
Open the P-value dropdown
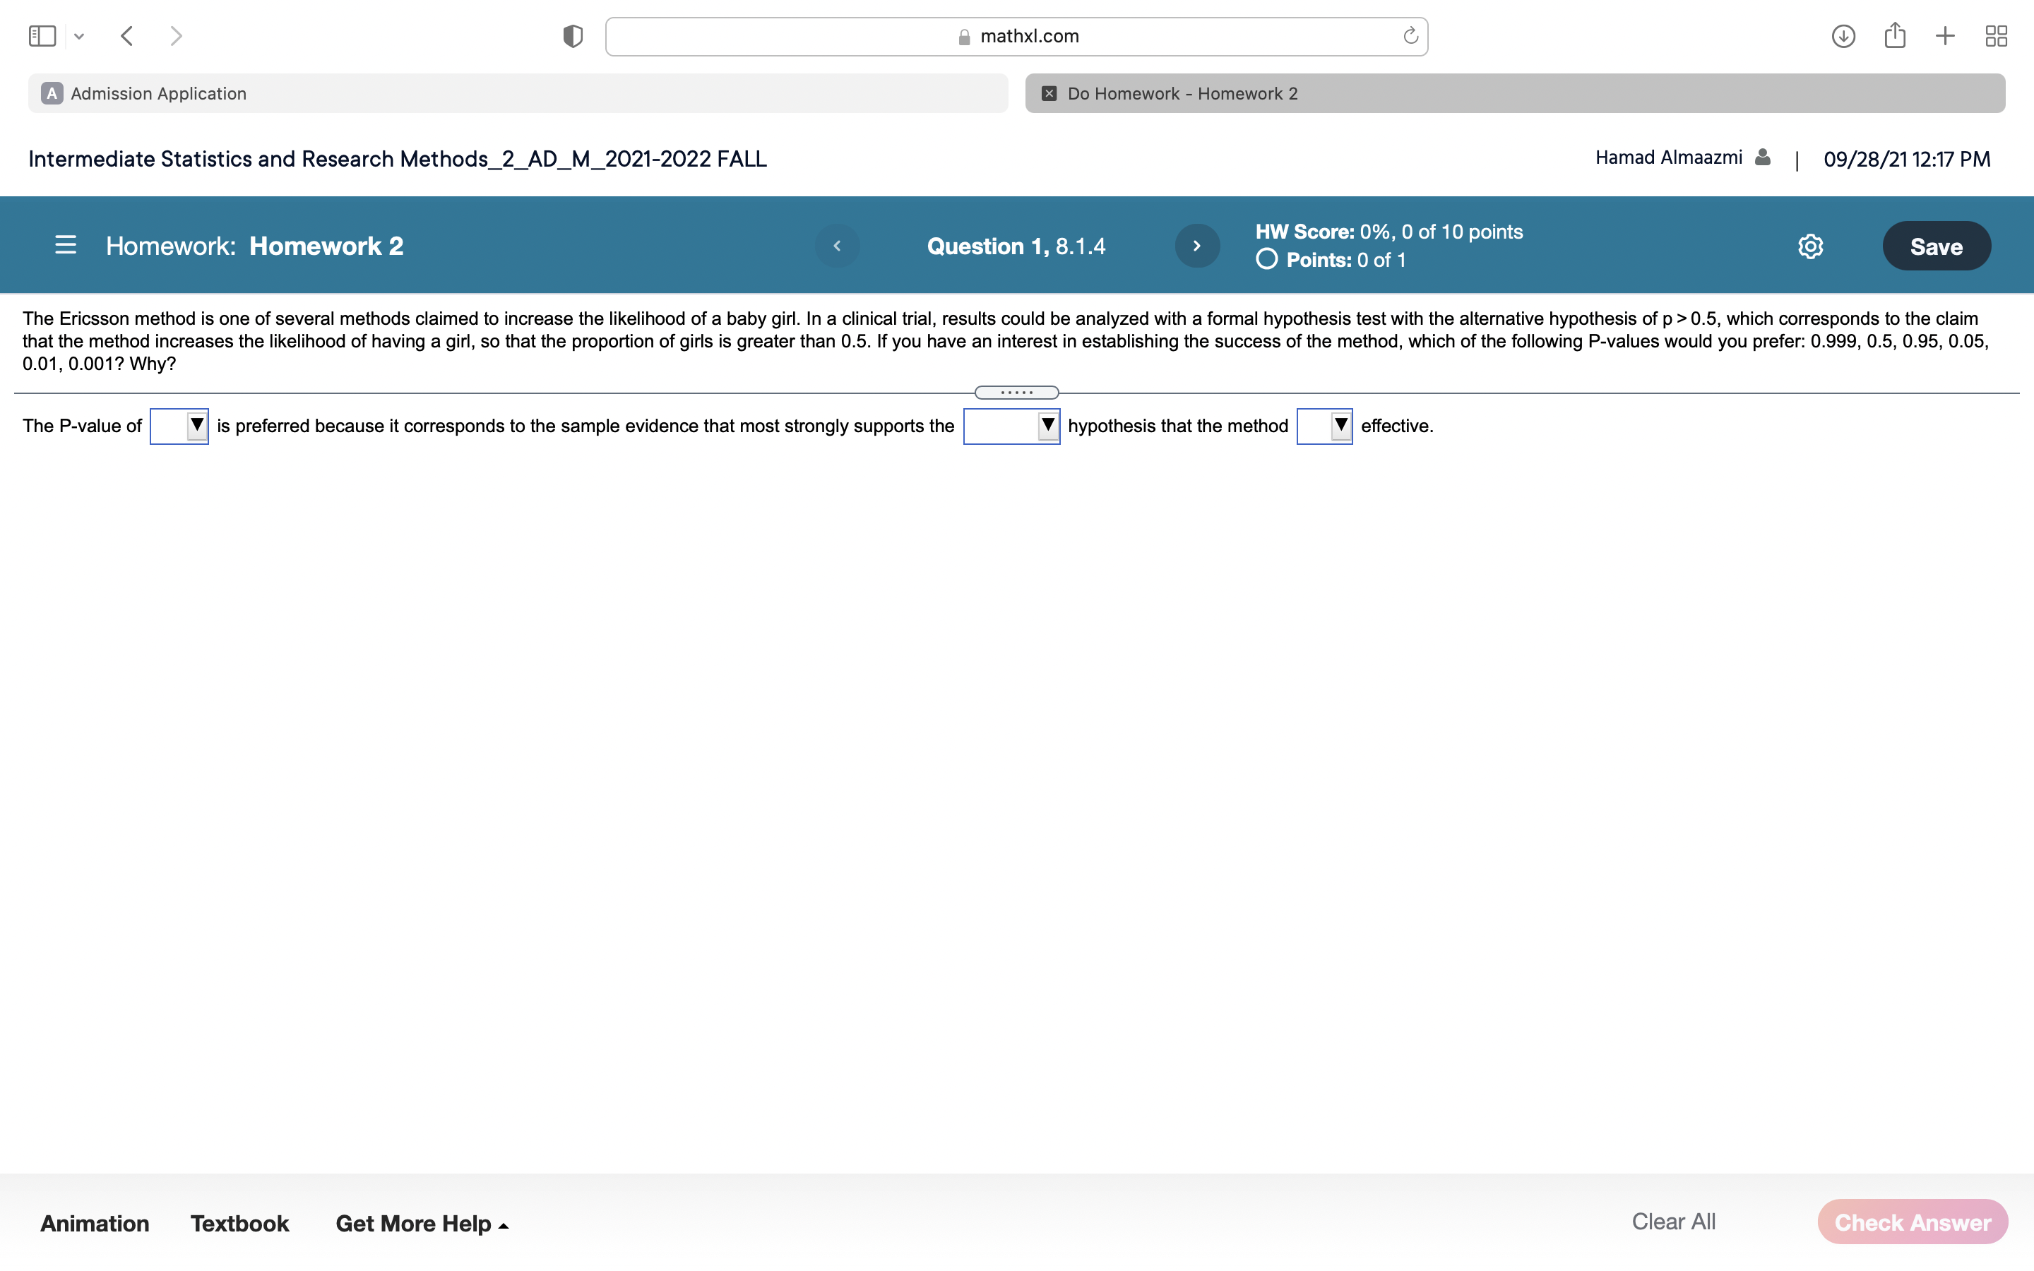[x=179, y=426]
